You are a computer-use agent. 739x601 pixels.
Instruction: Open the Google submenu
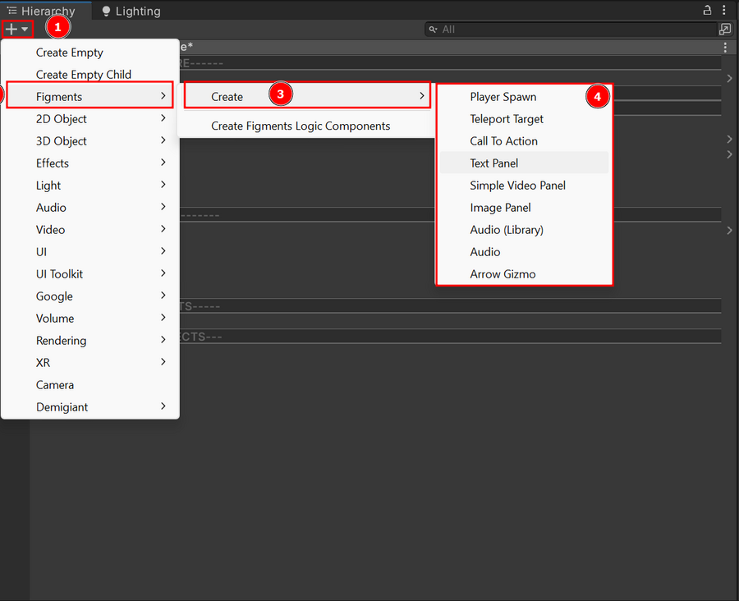[x=90, y=296]
